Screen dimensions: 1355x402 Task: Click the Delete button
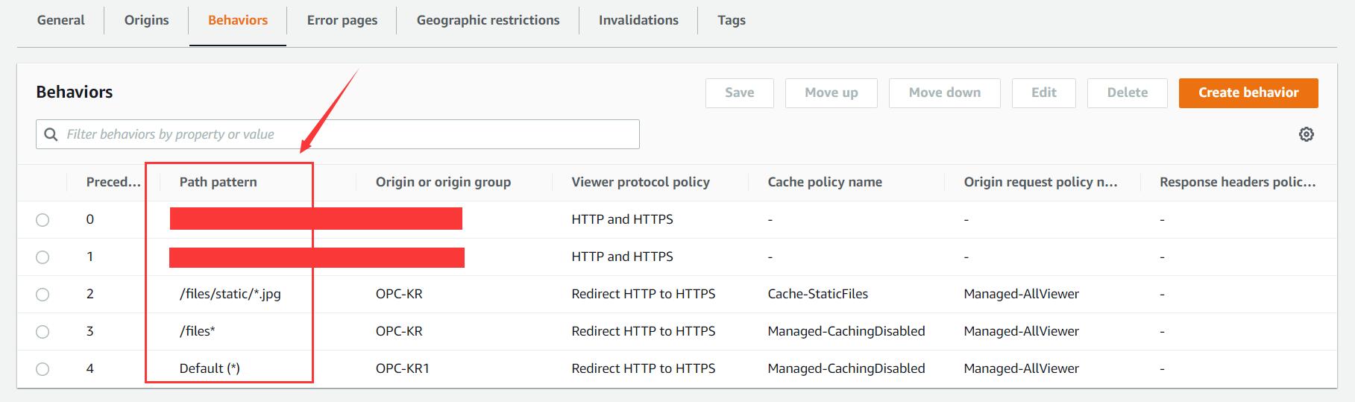pos(1127,92)
